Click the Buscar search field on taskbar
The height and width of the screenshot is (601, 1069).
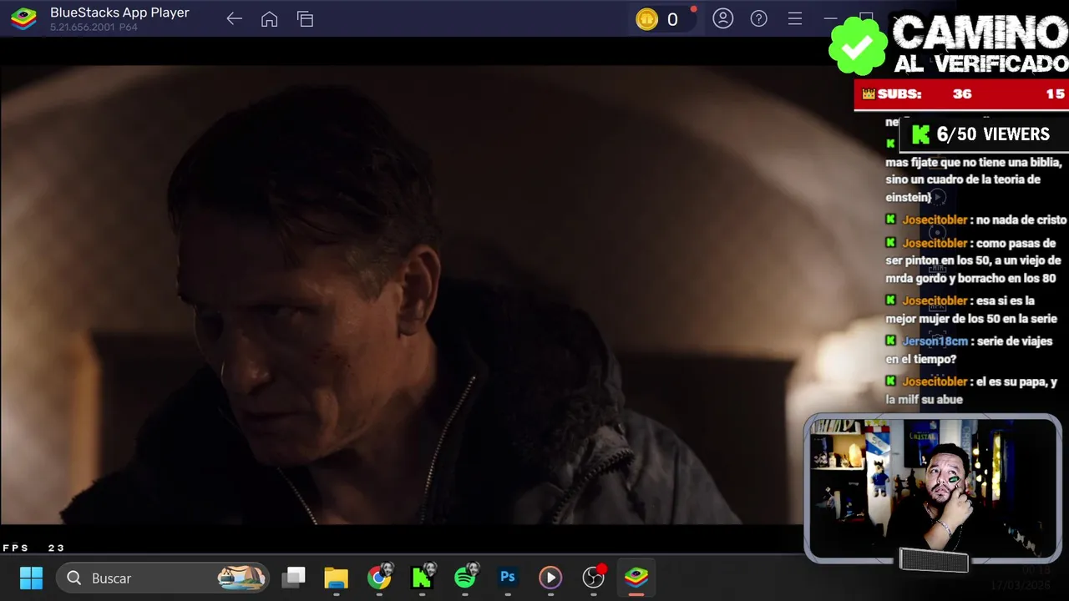(x=163, y=578)
